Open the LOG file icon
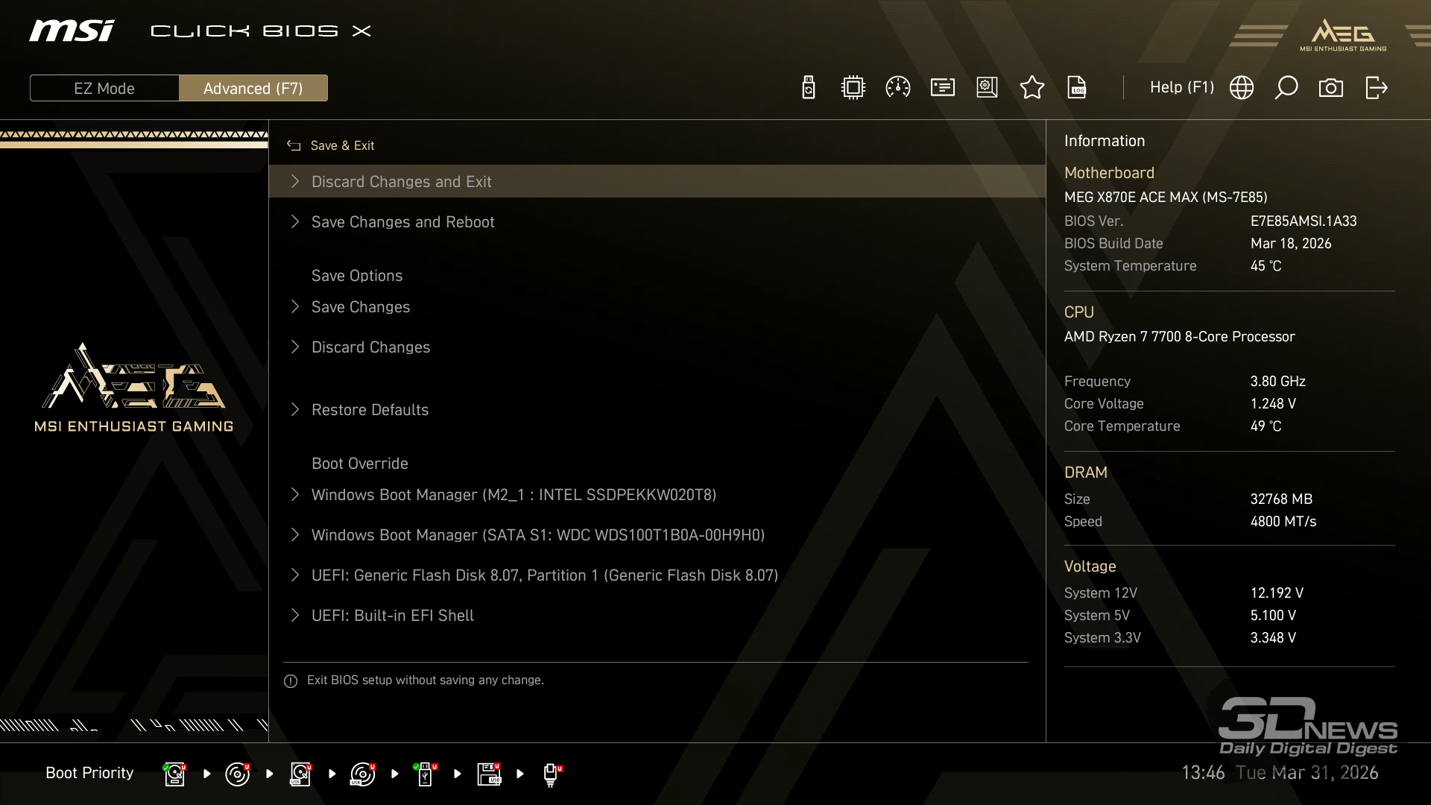The height and width of the screenshot is (805, 1431). point(1076,88)
